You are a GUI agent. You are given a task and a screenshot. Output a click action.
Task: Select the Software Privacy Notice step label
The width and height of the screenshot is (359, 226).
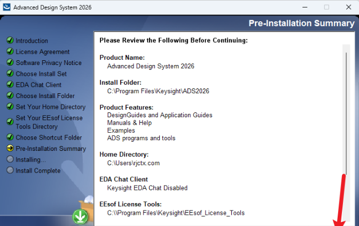[x=49, y=63]
